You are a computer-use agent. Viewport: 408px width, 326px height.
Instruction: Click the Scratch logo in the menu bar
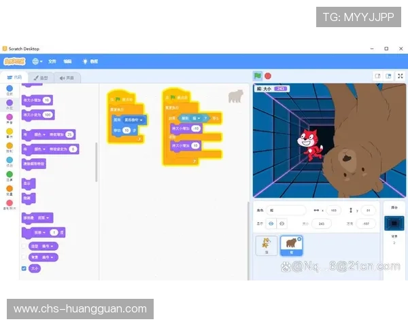pos(14,61)
